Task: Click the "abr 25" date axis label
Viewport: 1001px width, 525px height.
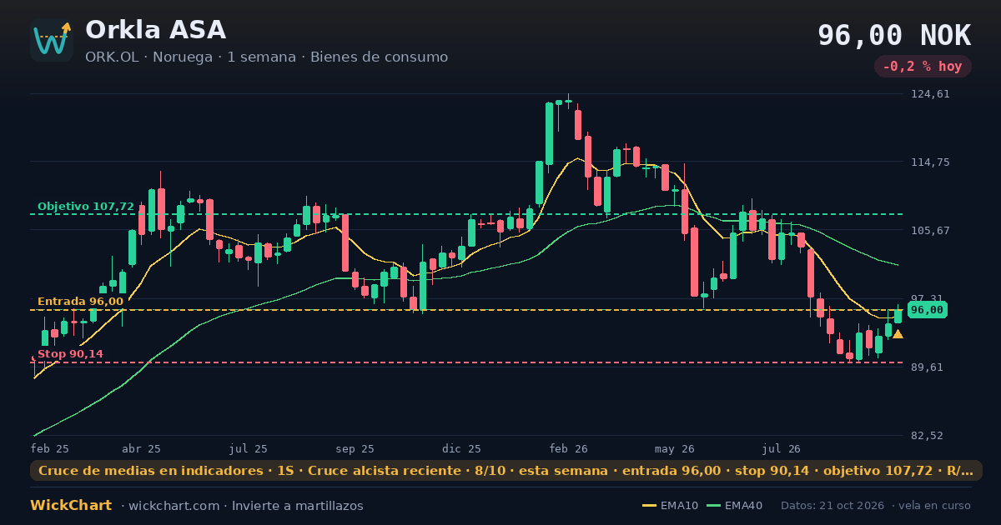Action: coord(141,448)
